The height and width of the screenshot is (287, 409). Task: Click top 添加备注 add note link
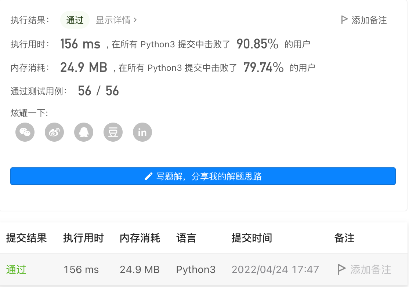(369, 20)
